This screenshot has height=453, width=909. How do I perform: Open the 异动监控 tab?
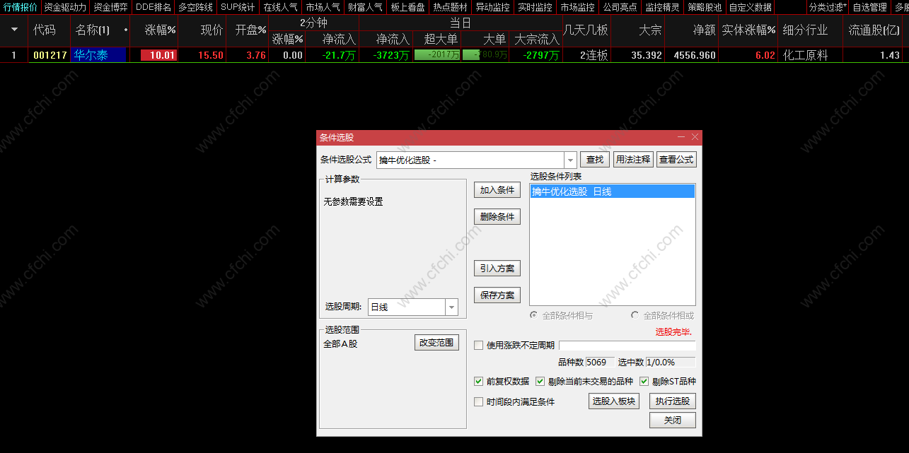(x=493, y=7)
